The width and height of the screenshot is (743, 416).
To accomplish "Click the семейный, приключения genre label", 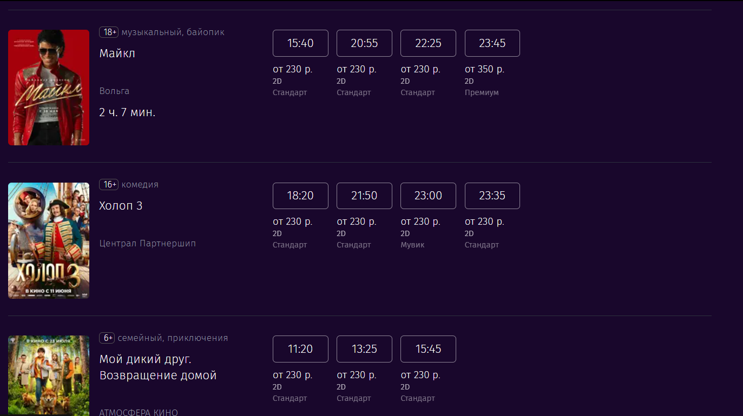I will click(173, 338).
